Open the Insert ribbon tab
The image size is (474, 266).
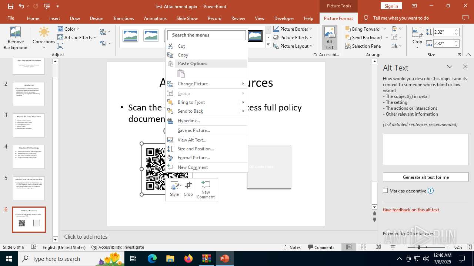click(54, 18)
